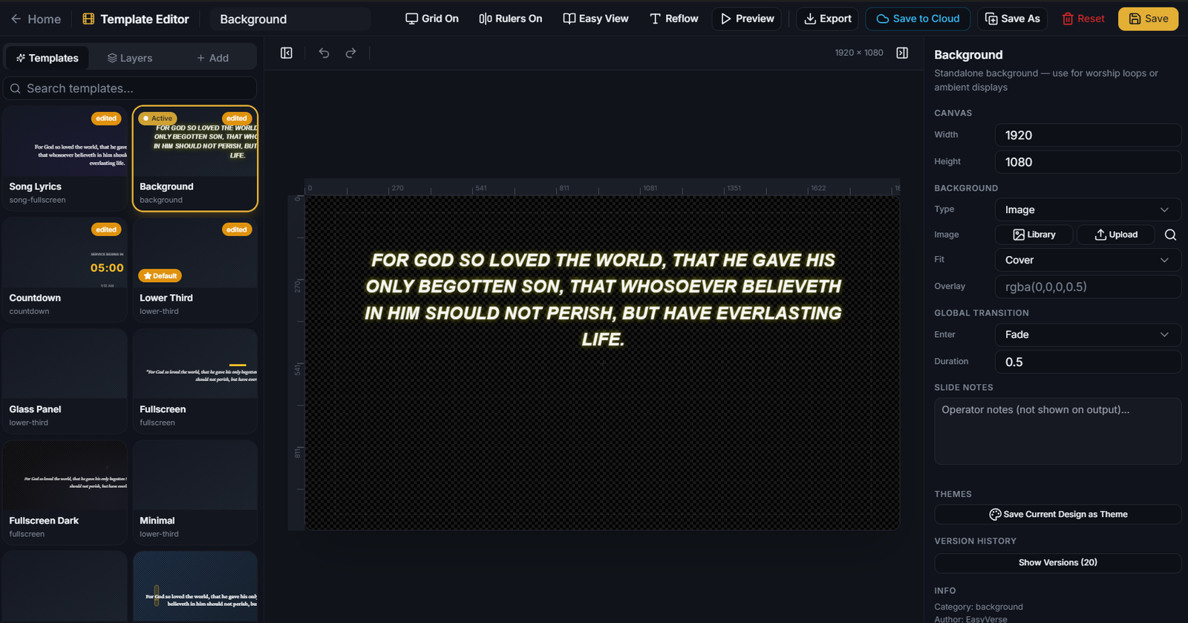Screen dimensions: 1188x623
Task: Collapse the right properties panel icon
Action: (902, 53)
